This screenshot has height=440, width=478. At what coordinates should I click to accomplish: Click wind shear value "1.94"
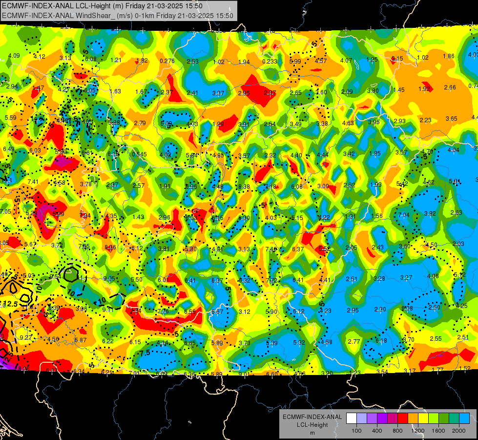point(244,62)
